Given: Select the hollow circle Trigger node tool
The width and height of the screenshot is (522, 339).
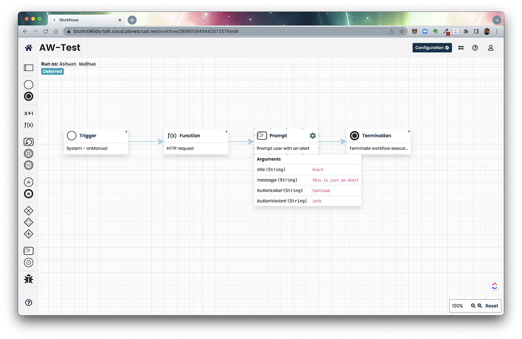Looking at the screenshot, I should point(28,85).
